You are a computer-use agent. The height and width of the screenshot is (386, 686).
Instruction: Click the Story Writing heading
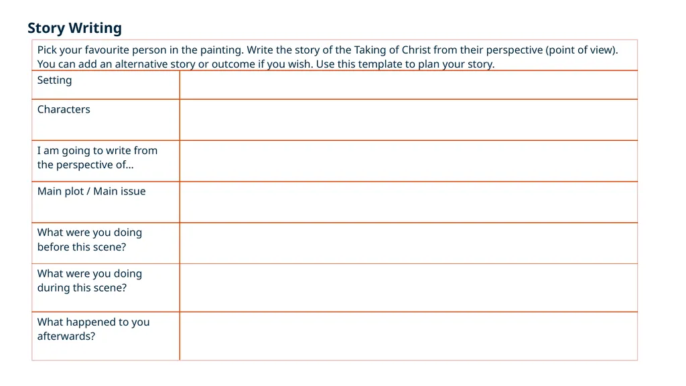(x=74, y=28)
